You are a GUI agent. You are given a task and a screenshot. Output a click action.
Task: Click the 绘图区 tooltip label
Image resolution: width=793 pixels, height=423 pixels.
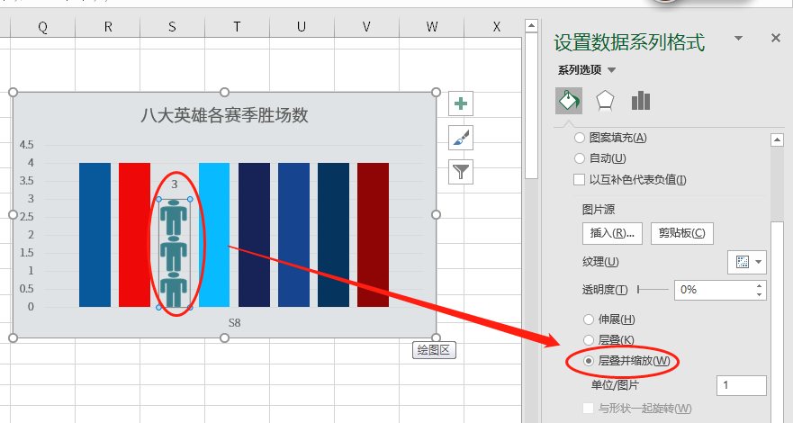[x=435, y=350]
